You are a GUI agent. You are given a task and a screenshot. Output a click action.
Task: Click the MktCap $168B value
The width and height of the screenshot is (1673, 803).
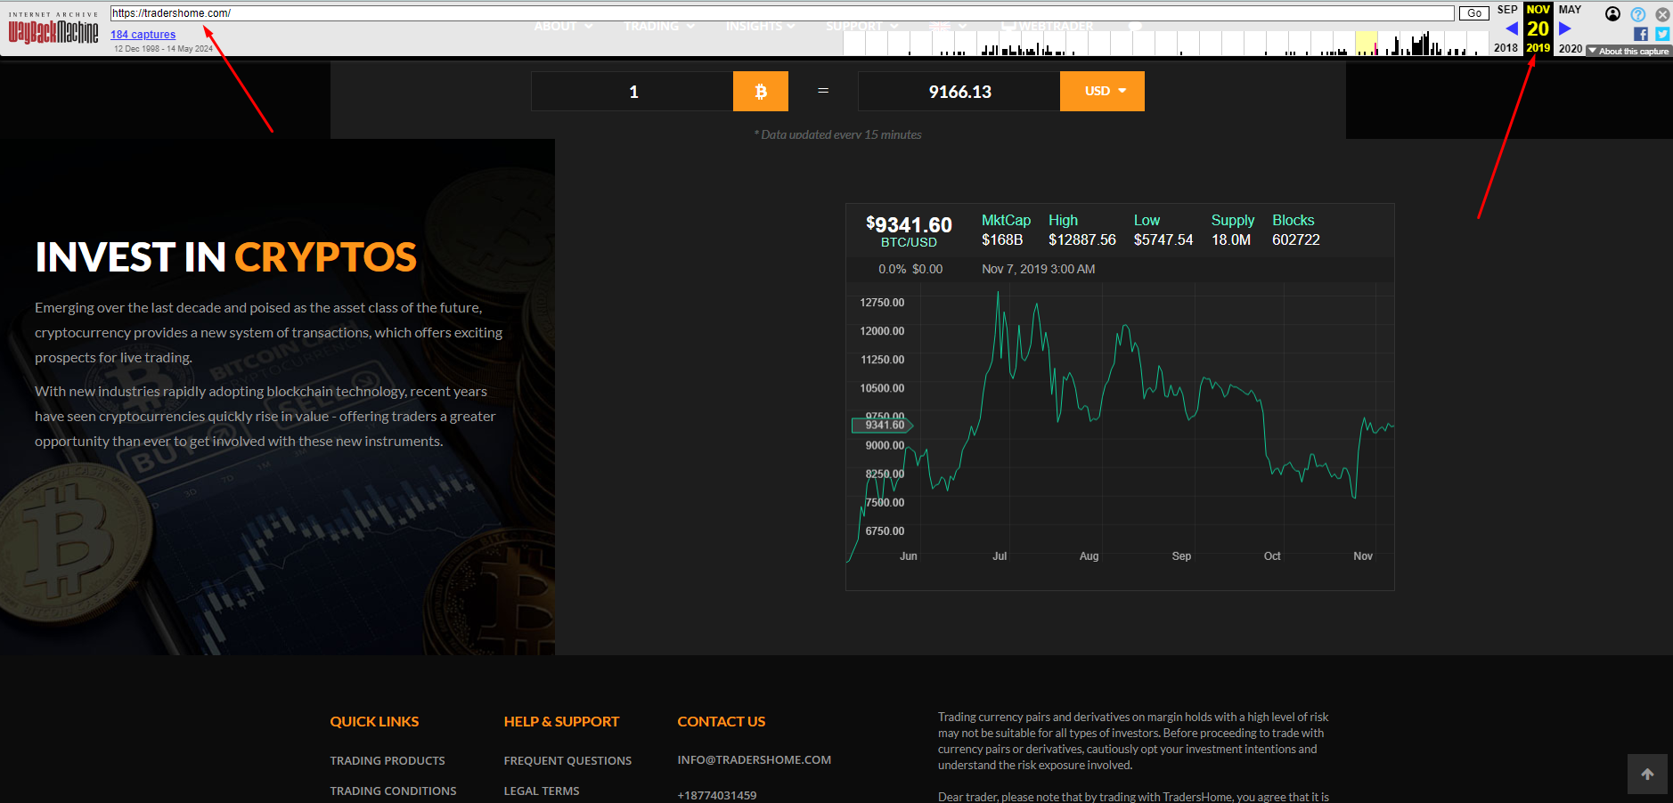pos(1002,239)
